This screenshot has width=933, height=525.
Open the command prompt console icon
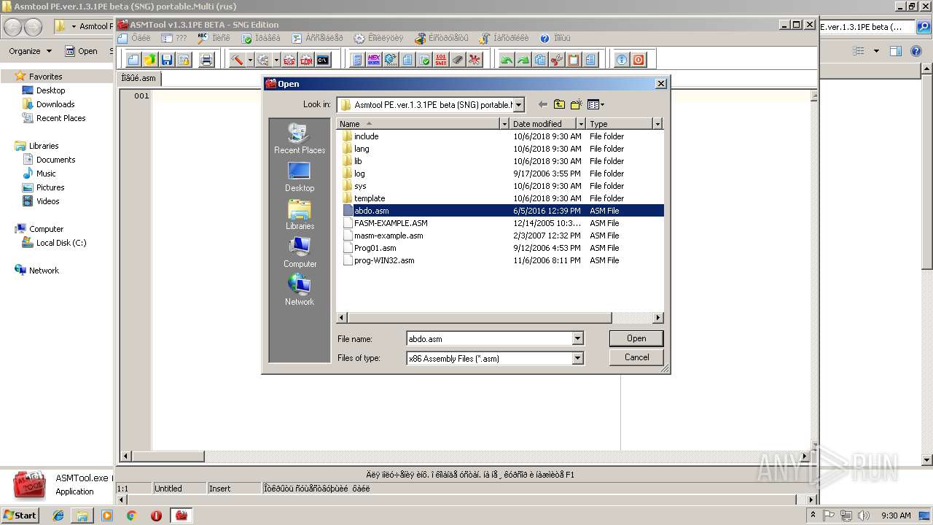(x=323, y=60)
